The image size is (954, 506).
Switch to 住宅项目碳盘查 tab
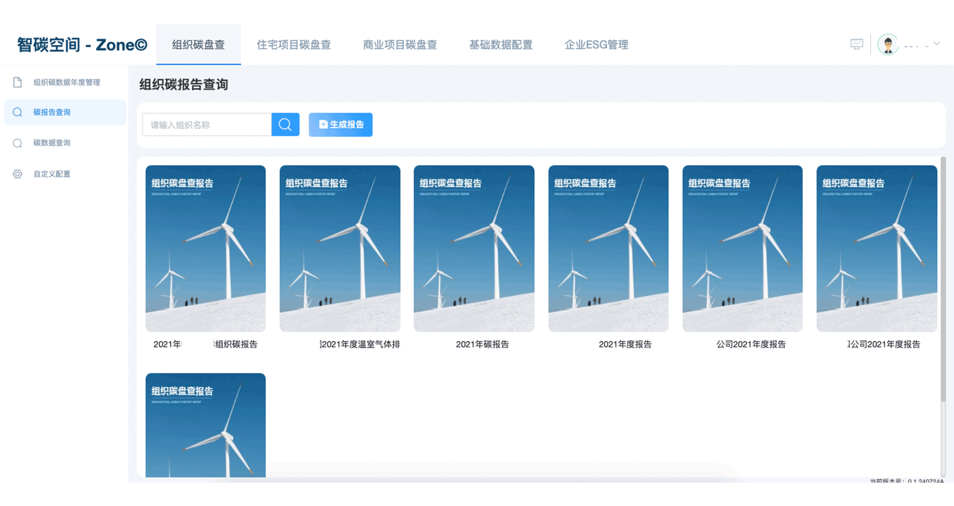[x=293, y=44]
